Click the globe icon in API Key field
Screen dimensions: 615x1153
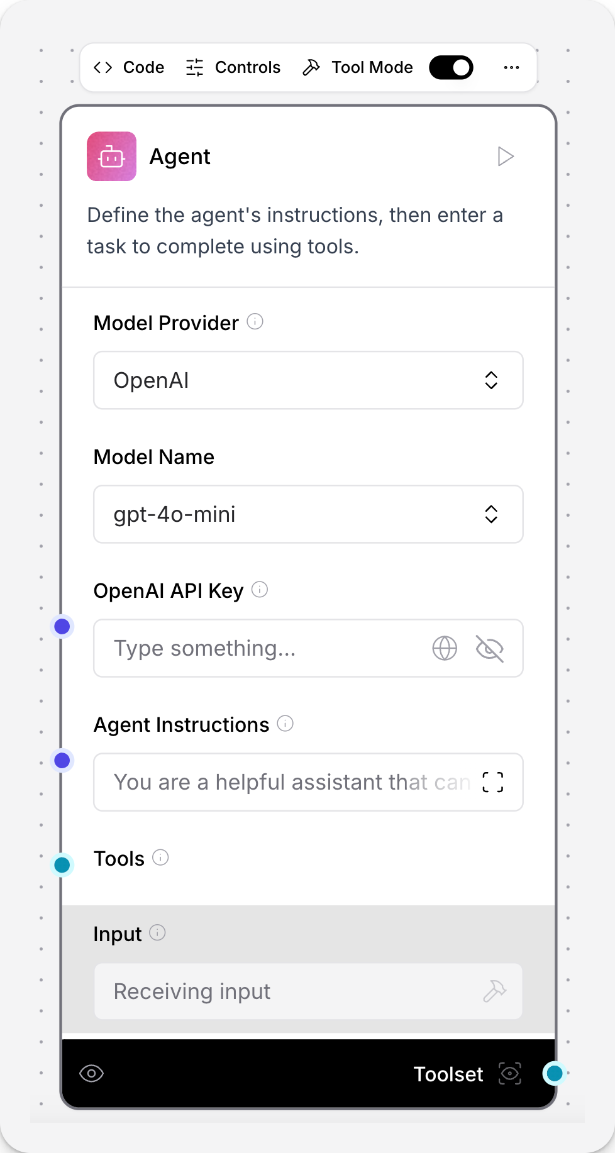pos(445,648)
